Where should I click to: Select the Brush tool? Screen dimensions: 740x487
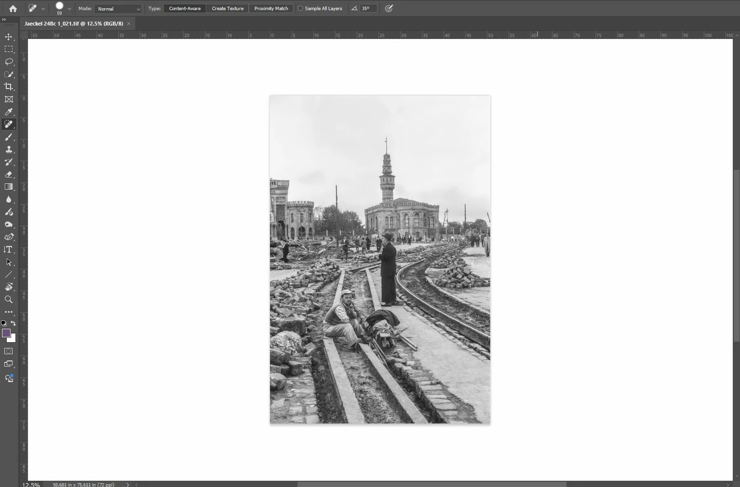pos(9,137)
